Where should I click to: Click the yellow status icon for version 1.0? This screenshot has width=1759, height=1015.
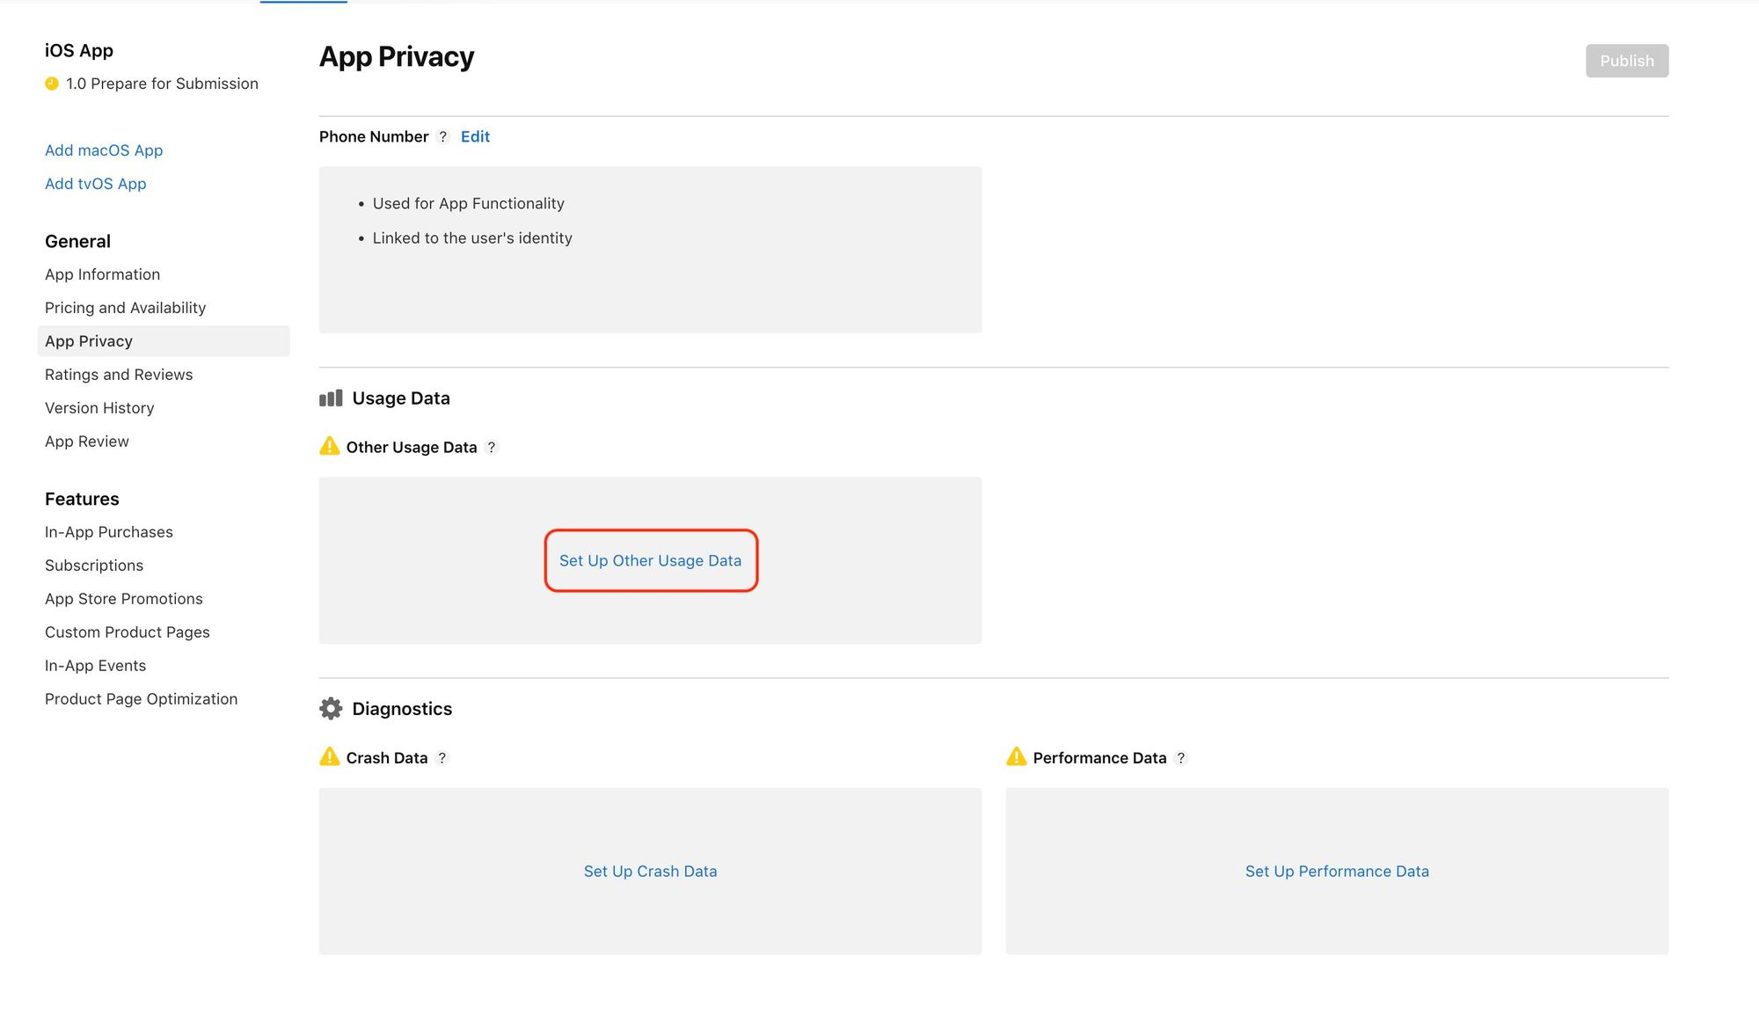[52, 84]
